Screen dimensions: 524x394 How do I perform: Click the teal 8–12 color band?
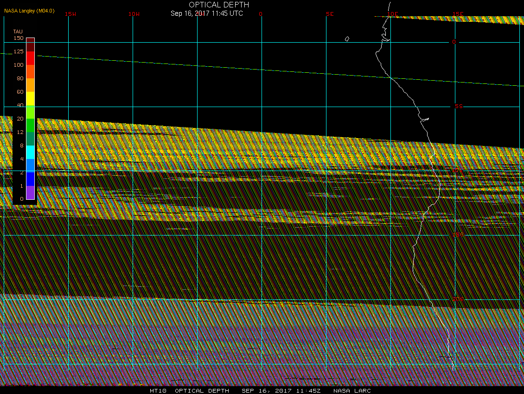coord(30,139)
